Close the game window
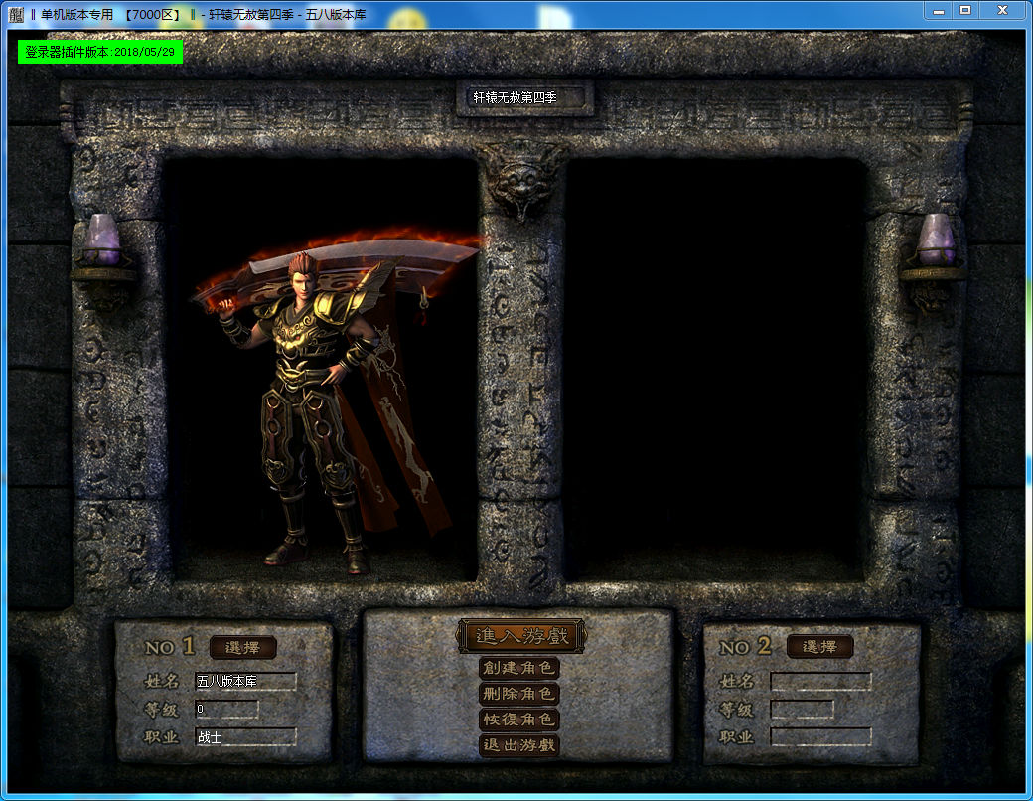Viewport: 1033px width, 801px height. click(1002, 11)
